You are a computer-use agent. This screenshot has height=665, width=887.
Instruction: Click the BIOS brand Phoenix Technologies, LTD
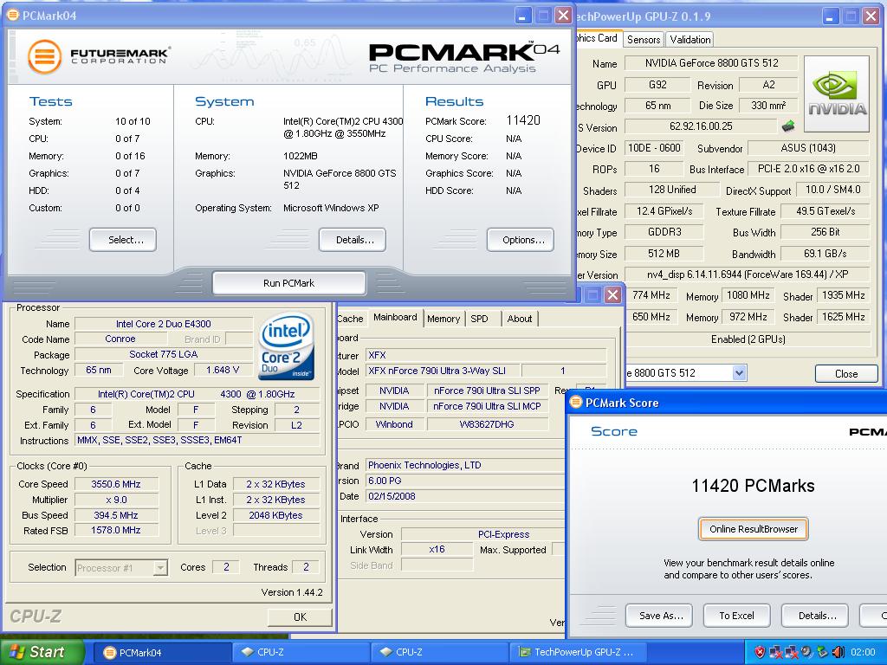(465, 465)
